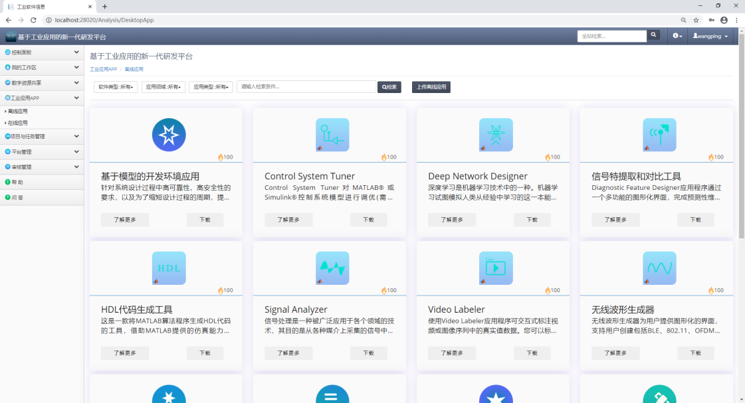Click the site information icon before URL
The width and height of the screenshot is (745, 403).
coord(49,20)
